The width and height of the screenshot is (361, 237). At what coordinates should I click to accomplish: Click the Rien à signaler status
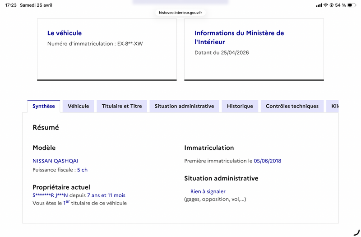[x=208, y=191]
